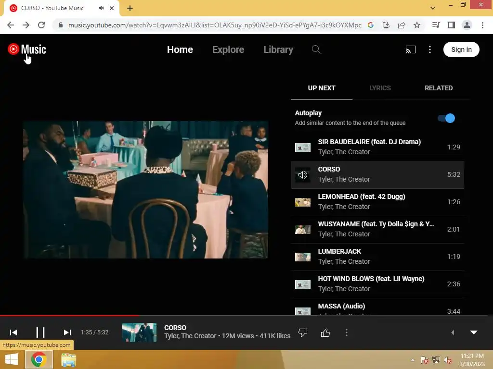Play HOT WIND BLOWS from the queue
493x369 pixels.
377,284
